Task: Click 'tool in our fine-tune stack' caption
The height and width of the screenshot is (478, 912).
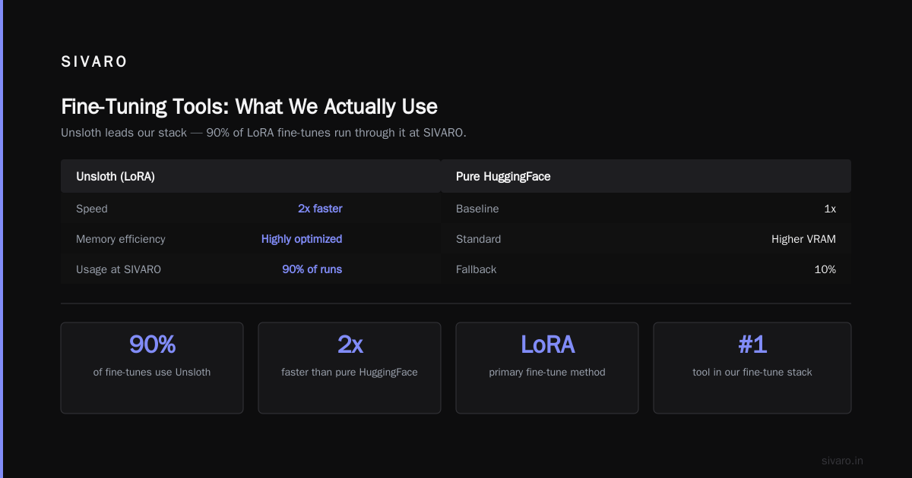Action: [752, 373]
